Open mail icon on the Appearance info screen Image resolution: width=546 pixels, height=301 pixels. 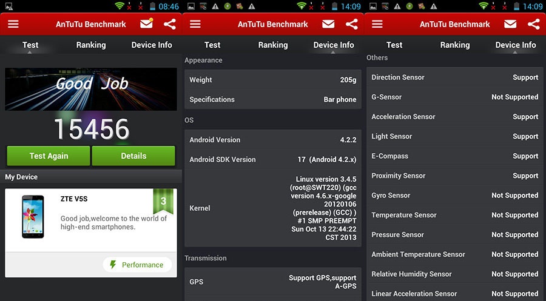tap(328, 24)
